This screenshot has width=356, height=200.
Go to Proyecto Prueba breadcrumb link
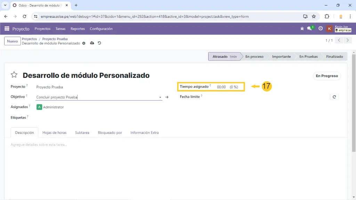coord(55,39)
